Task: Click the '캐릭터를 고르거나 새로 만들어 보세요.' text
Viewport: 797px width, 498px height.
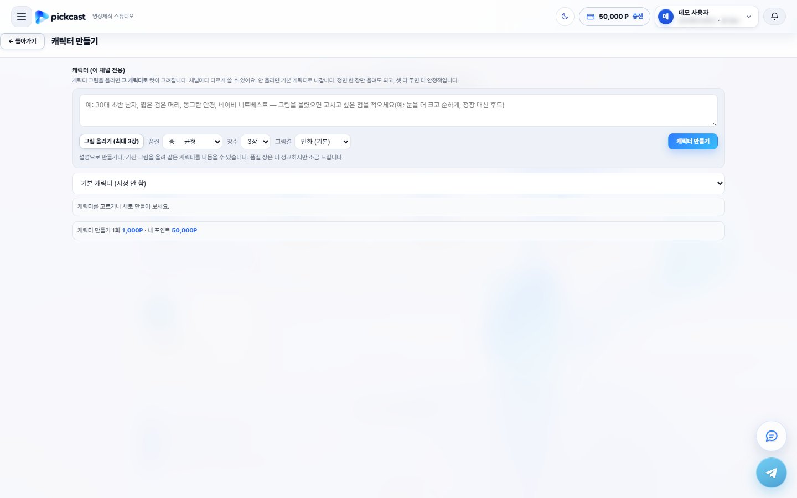Action: click(x=123, y=206)
